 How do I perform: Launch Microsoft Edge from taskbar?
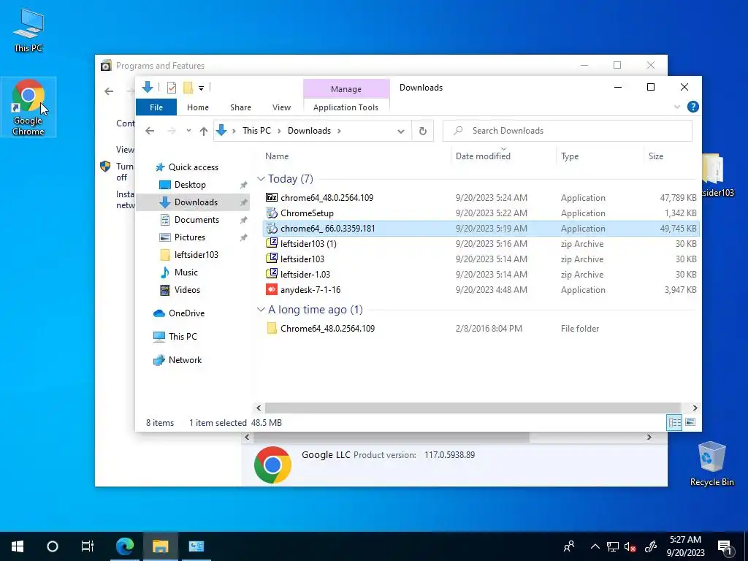point(125,546)
